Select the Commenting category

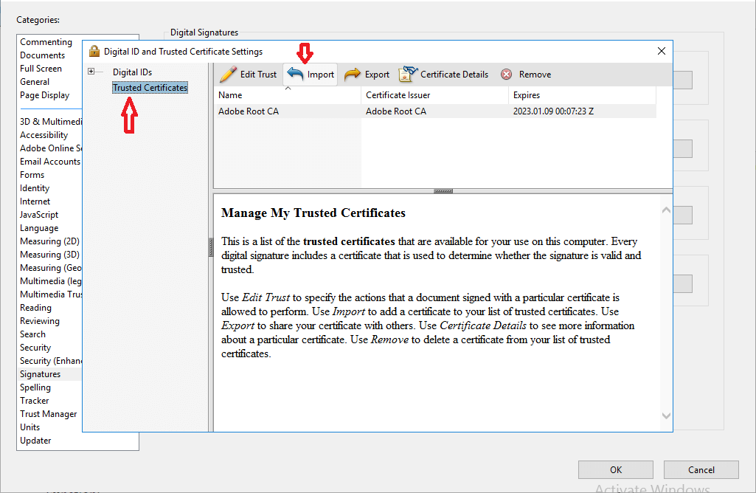click(x=46, y=42)
